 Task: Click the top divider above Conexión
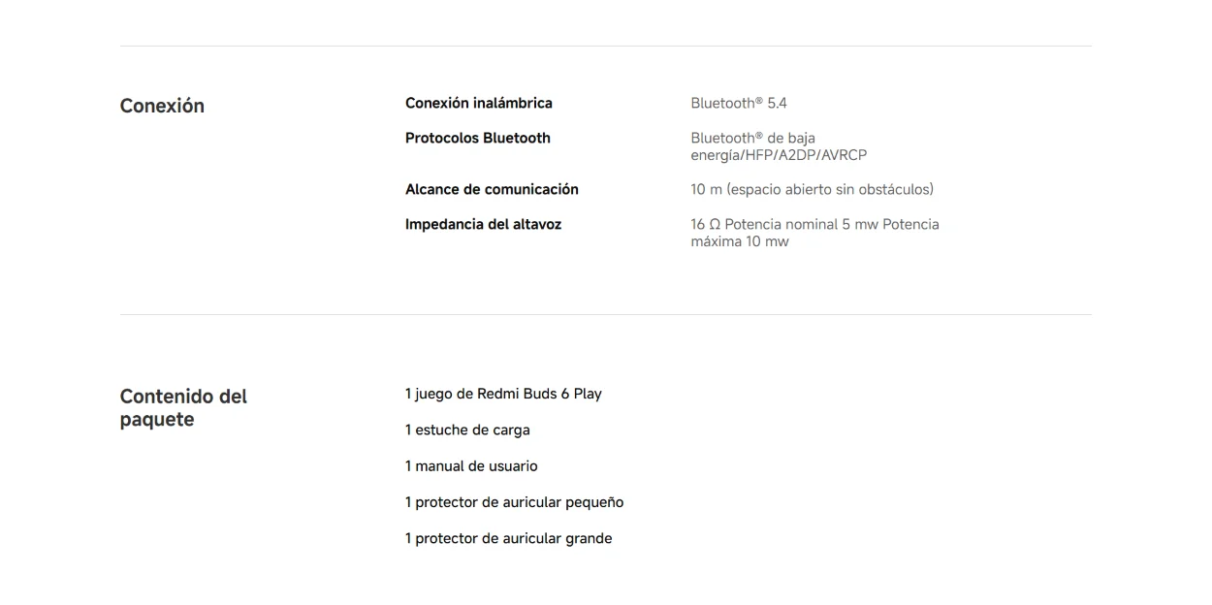click(x=606, y=46)
